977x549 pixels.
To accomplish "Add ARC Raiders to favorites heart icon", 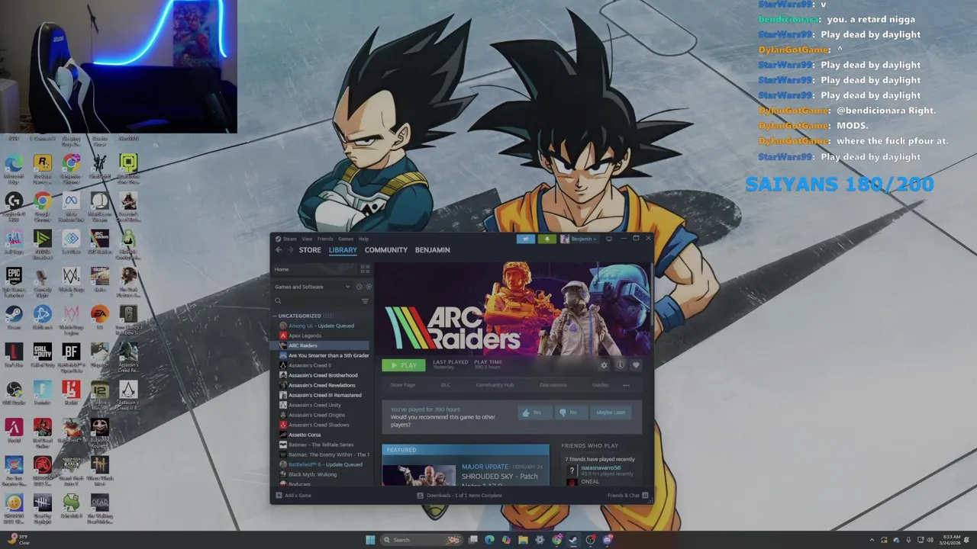I will (636, 365).
